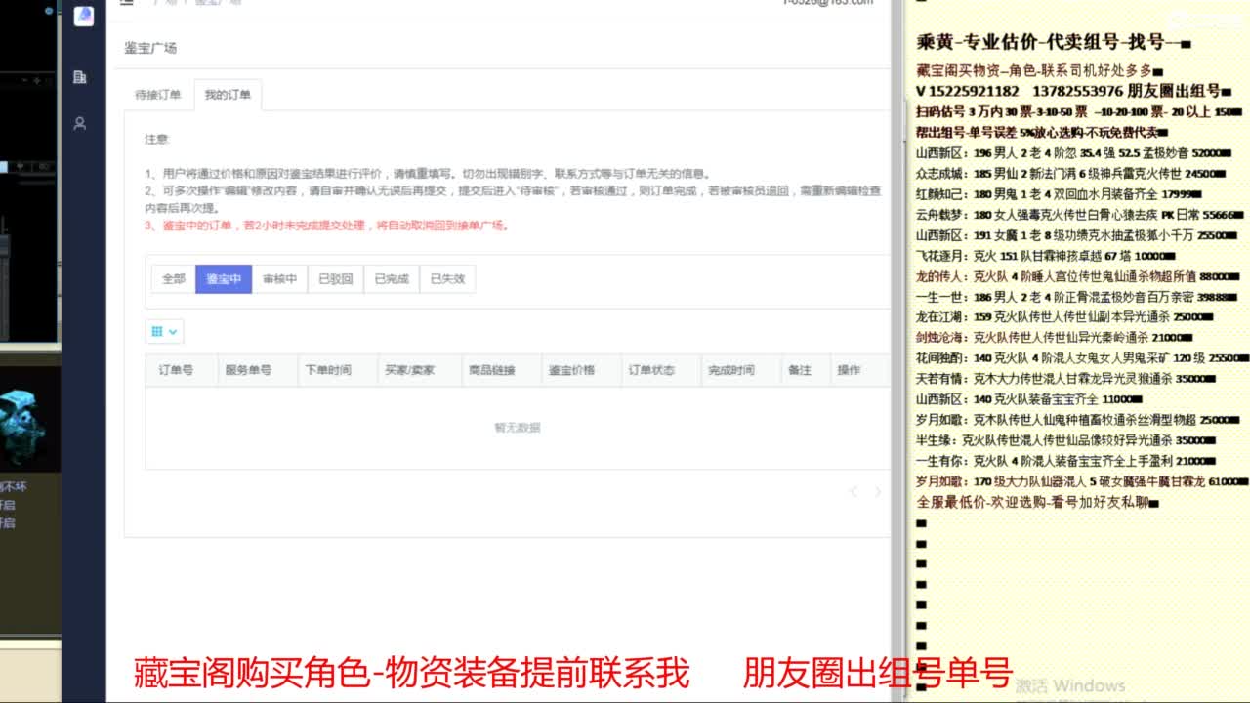Click the red 藏宝阁购买角色 banner text

(x=411, y=673)
